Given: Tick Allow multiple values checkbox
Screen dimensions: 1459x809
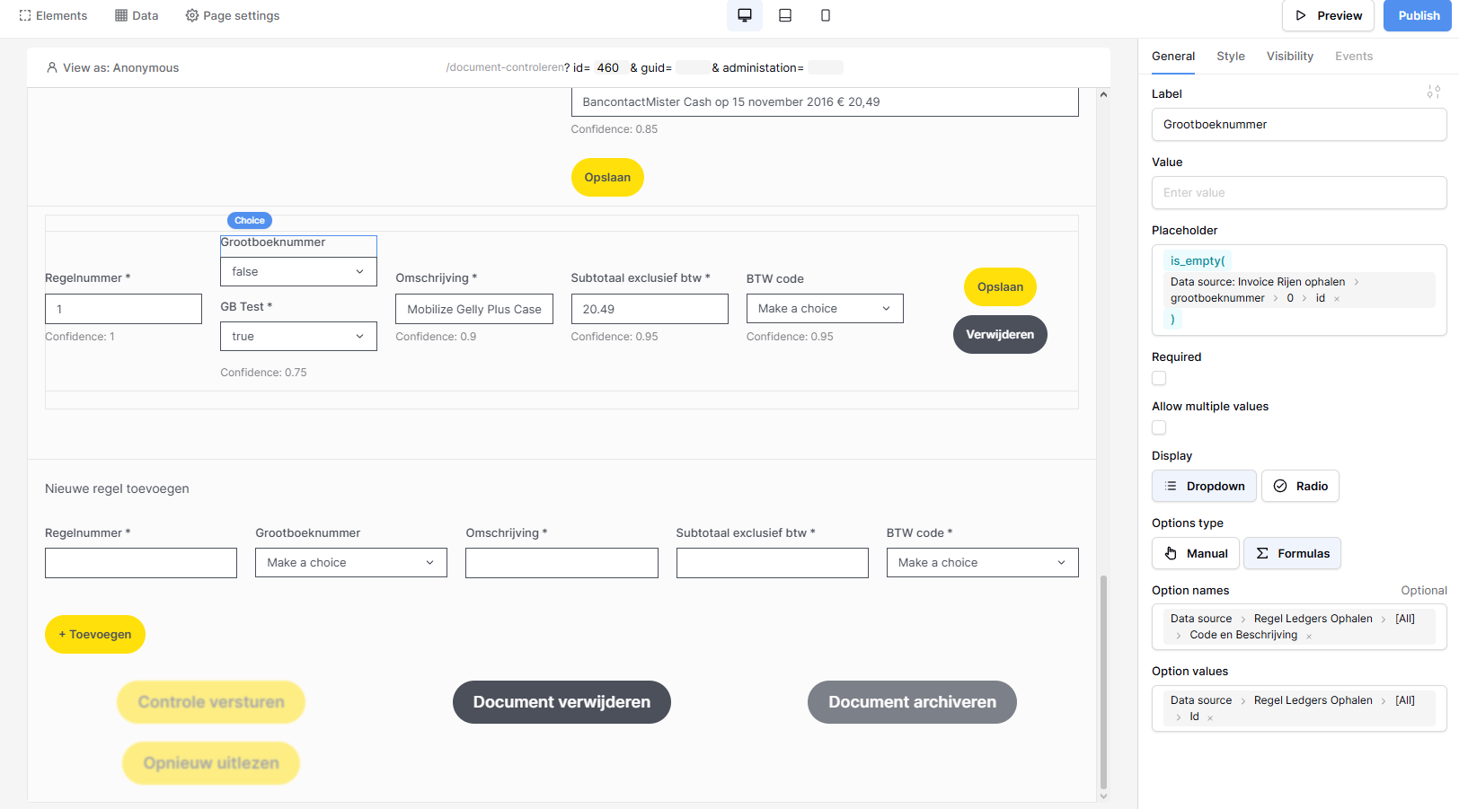Looking at the screenshot, I should tap(1159, 428).
